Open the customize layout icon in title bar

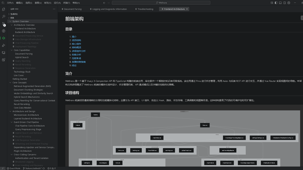tap(272, 3)
